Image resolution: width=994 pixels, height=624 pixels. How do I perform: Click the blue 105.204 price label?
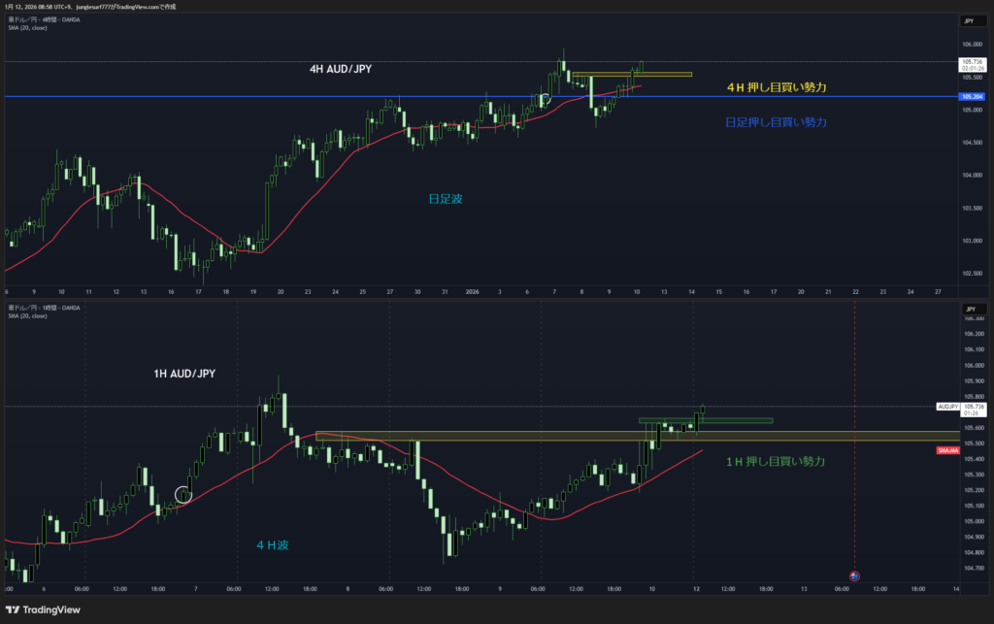click(970, 97)
